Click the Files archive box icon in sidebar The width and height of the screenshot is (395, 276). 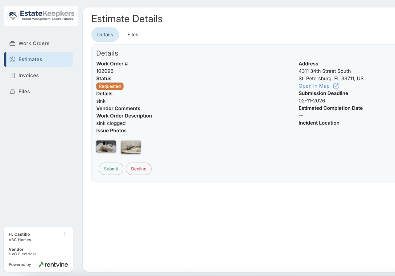point(12,92)
